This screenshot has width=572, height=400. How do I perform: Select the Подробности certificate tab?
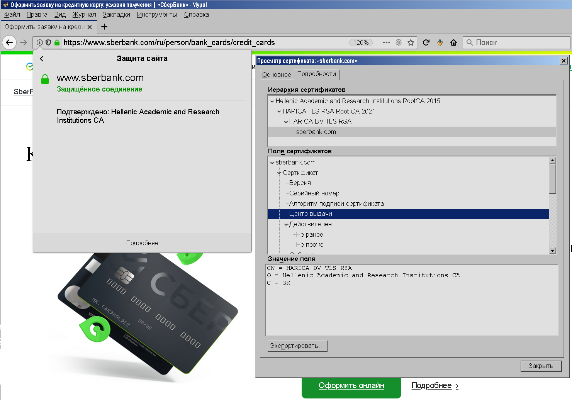317,74
